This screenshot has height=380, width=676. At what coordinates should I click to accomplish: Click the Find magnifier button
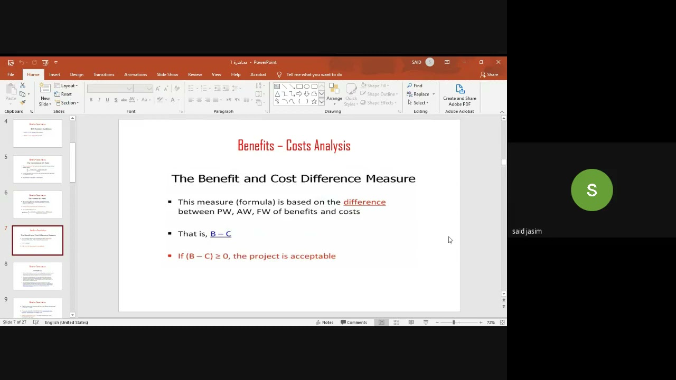[x=415, y=85]
